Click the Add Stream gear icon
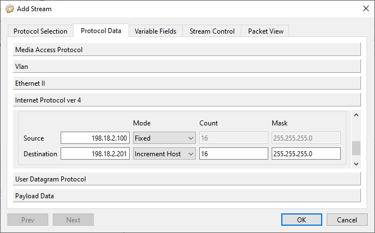375x233 pixels. point(10,9)
